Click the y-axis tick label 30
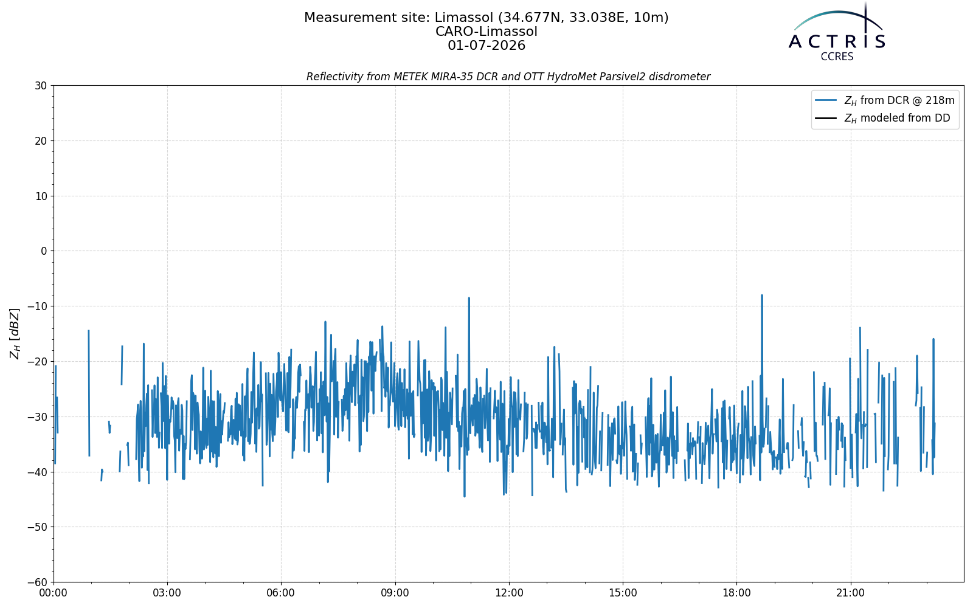Image resolution: width=973 pixels, height=608 pixels. [41, 86]
